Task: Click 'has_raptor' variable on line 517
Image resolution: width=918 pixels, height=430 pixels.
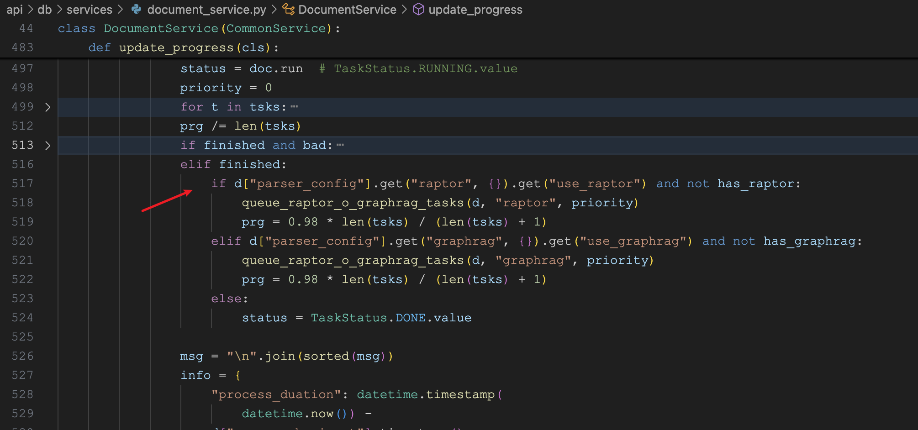Action: tap(755, 184)
